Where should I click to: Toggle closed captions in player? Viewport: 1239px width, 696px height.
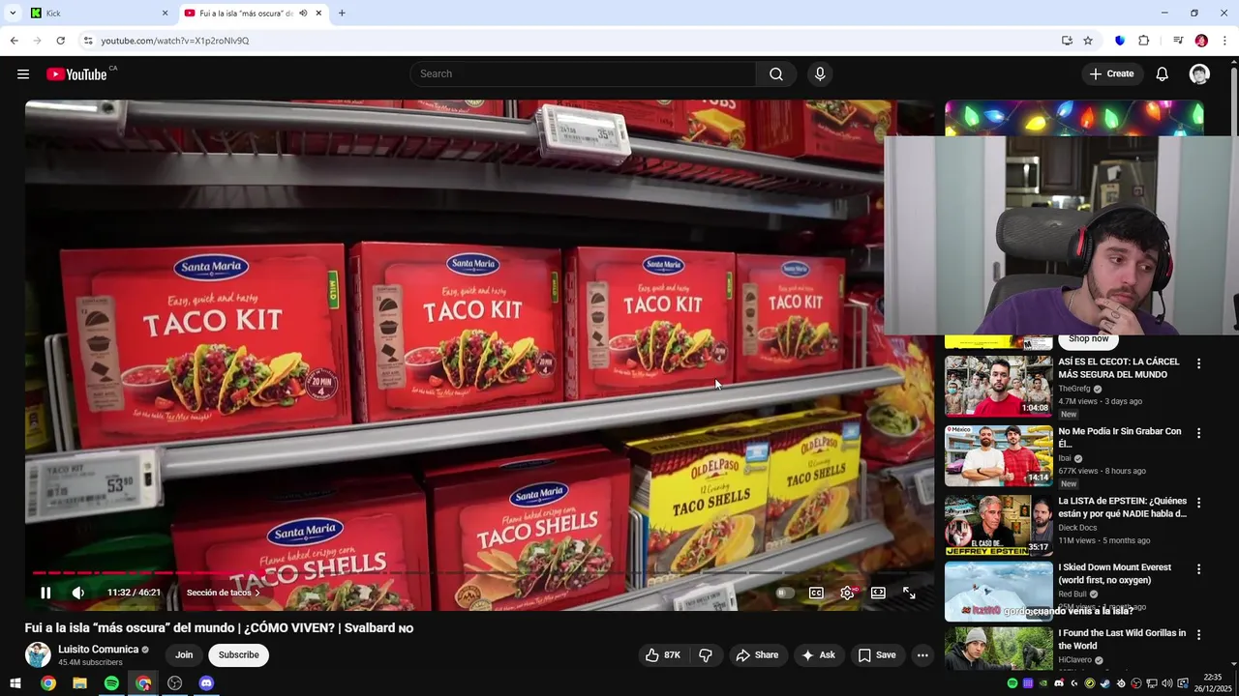coord(816,593)
